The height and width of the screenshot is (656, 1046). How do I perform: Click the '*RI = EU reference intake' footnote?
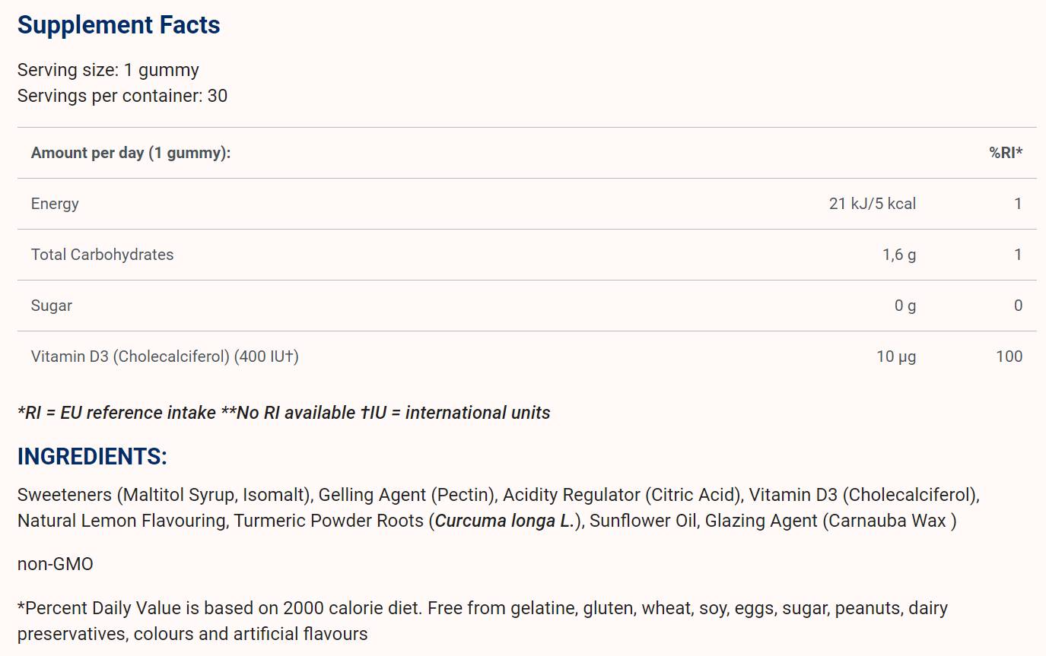(116, 413)
